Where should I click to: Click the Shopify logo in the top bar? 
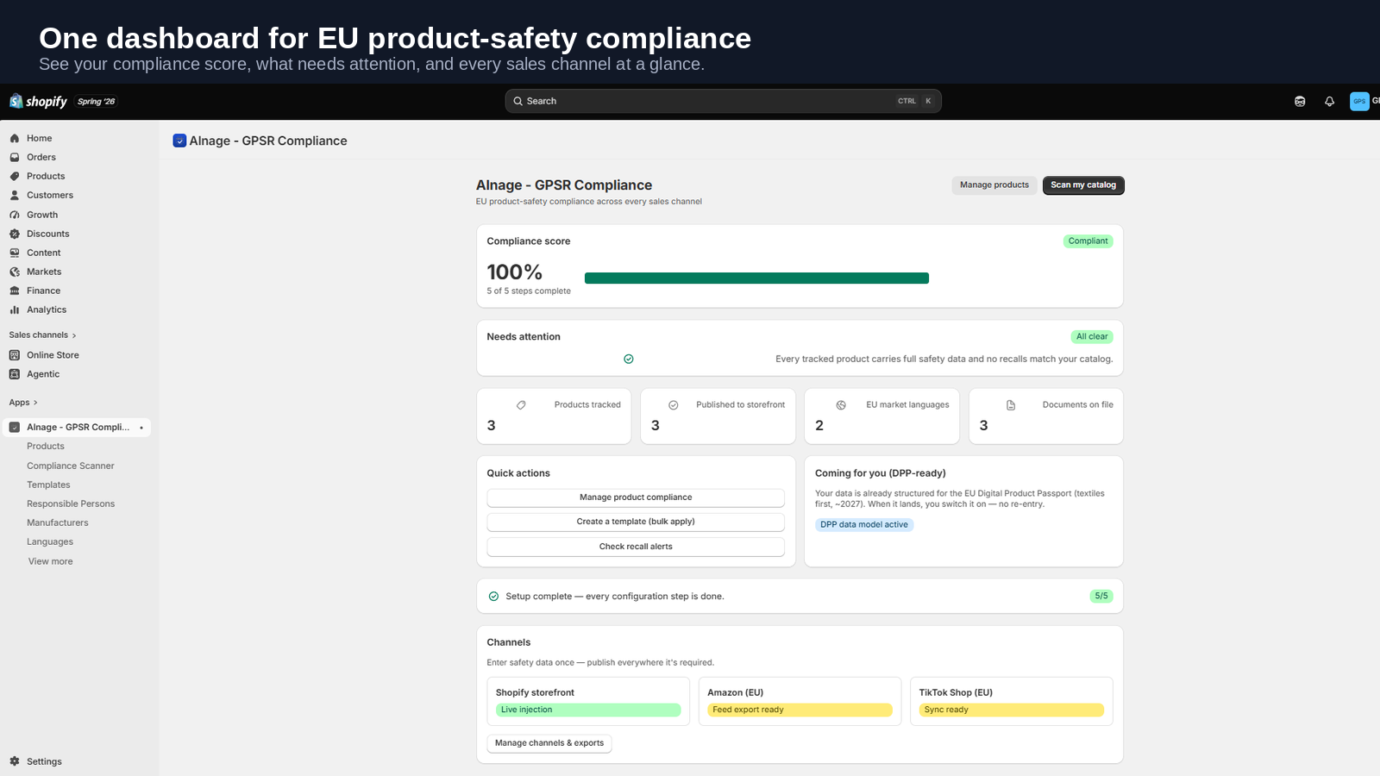point(38,101)
